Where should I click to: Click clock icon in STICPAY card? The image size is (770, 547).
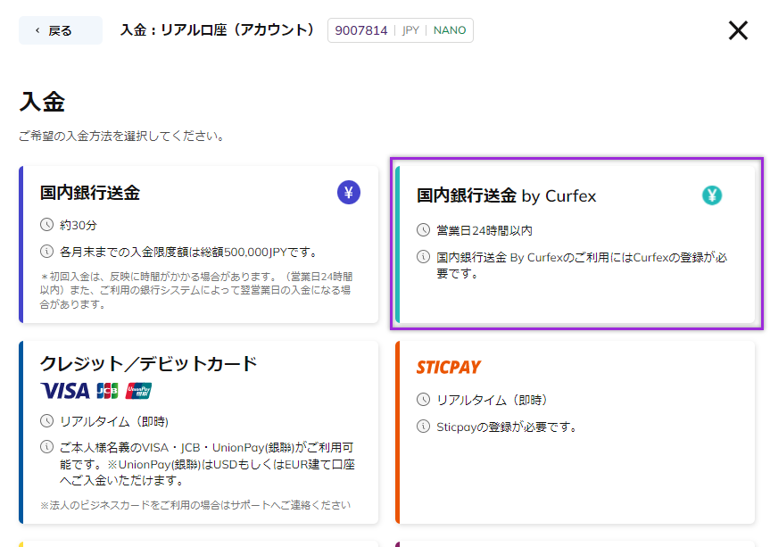coord(423,399)
